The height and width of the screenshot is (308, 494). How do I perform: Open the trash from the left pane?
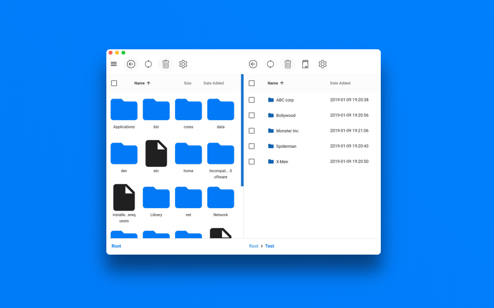(x=166, y=64)
